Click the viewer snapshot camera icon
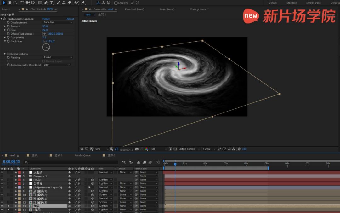This screenshot has width=340, height=213. pos(137,149)
